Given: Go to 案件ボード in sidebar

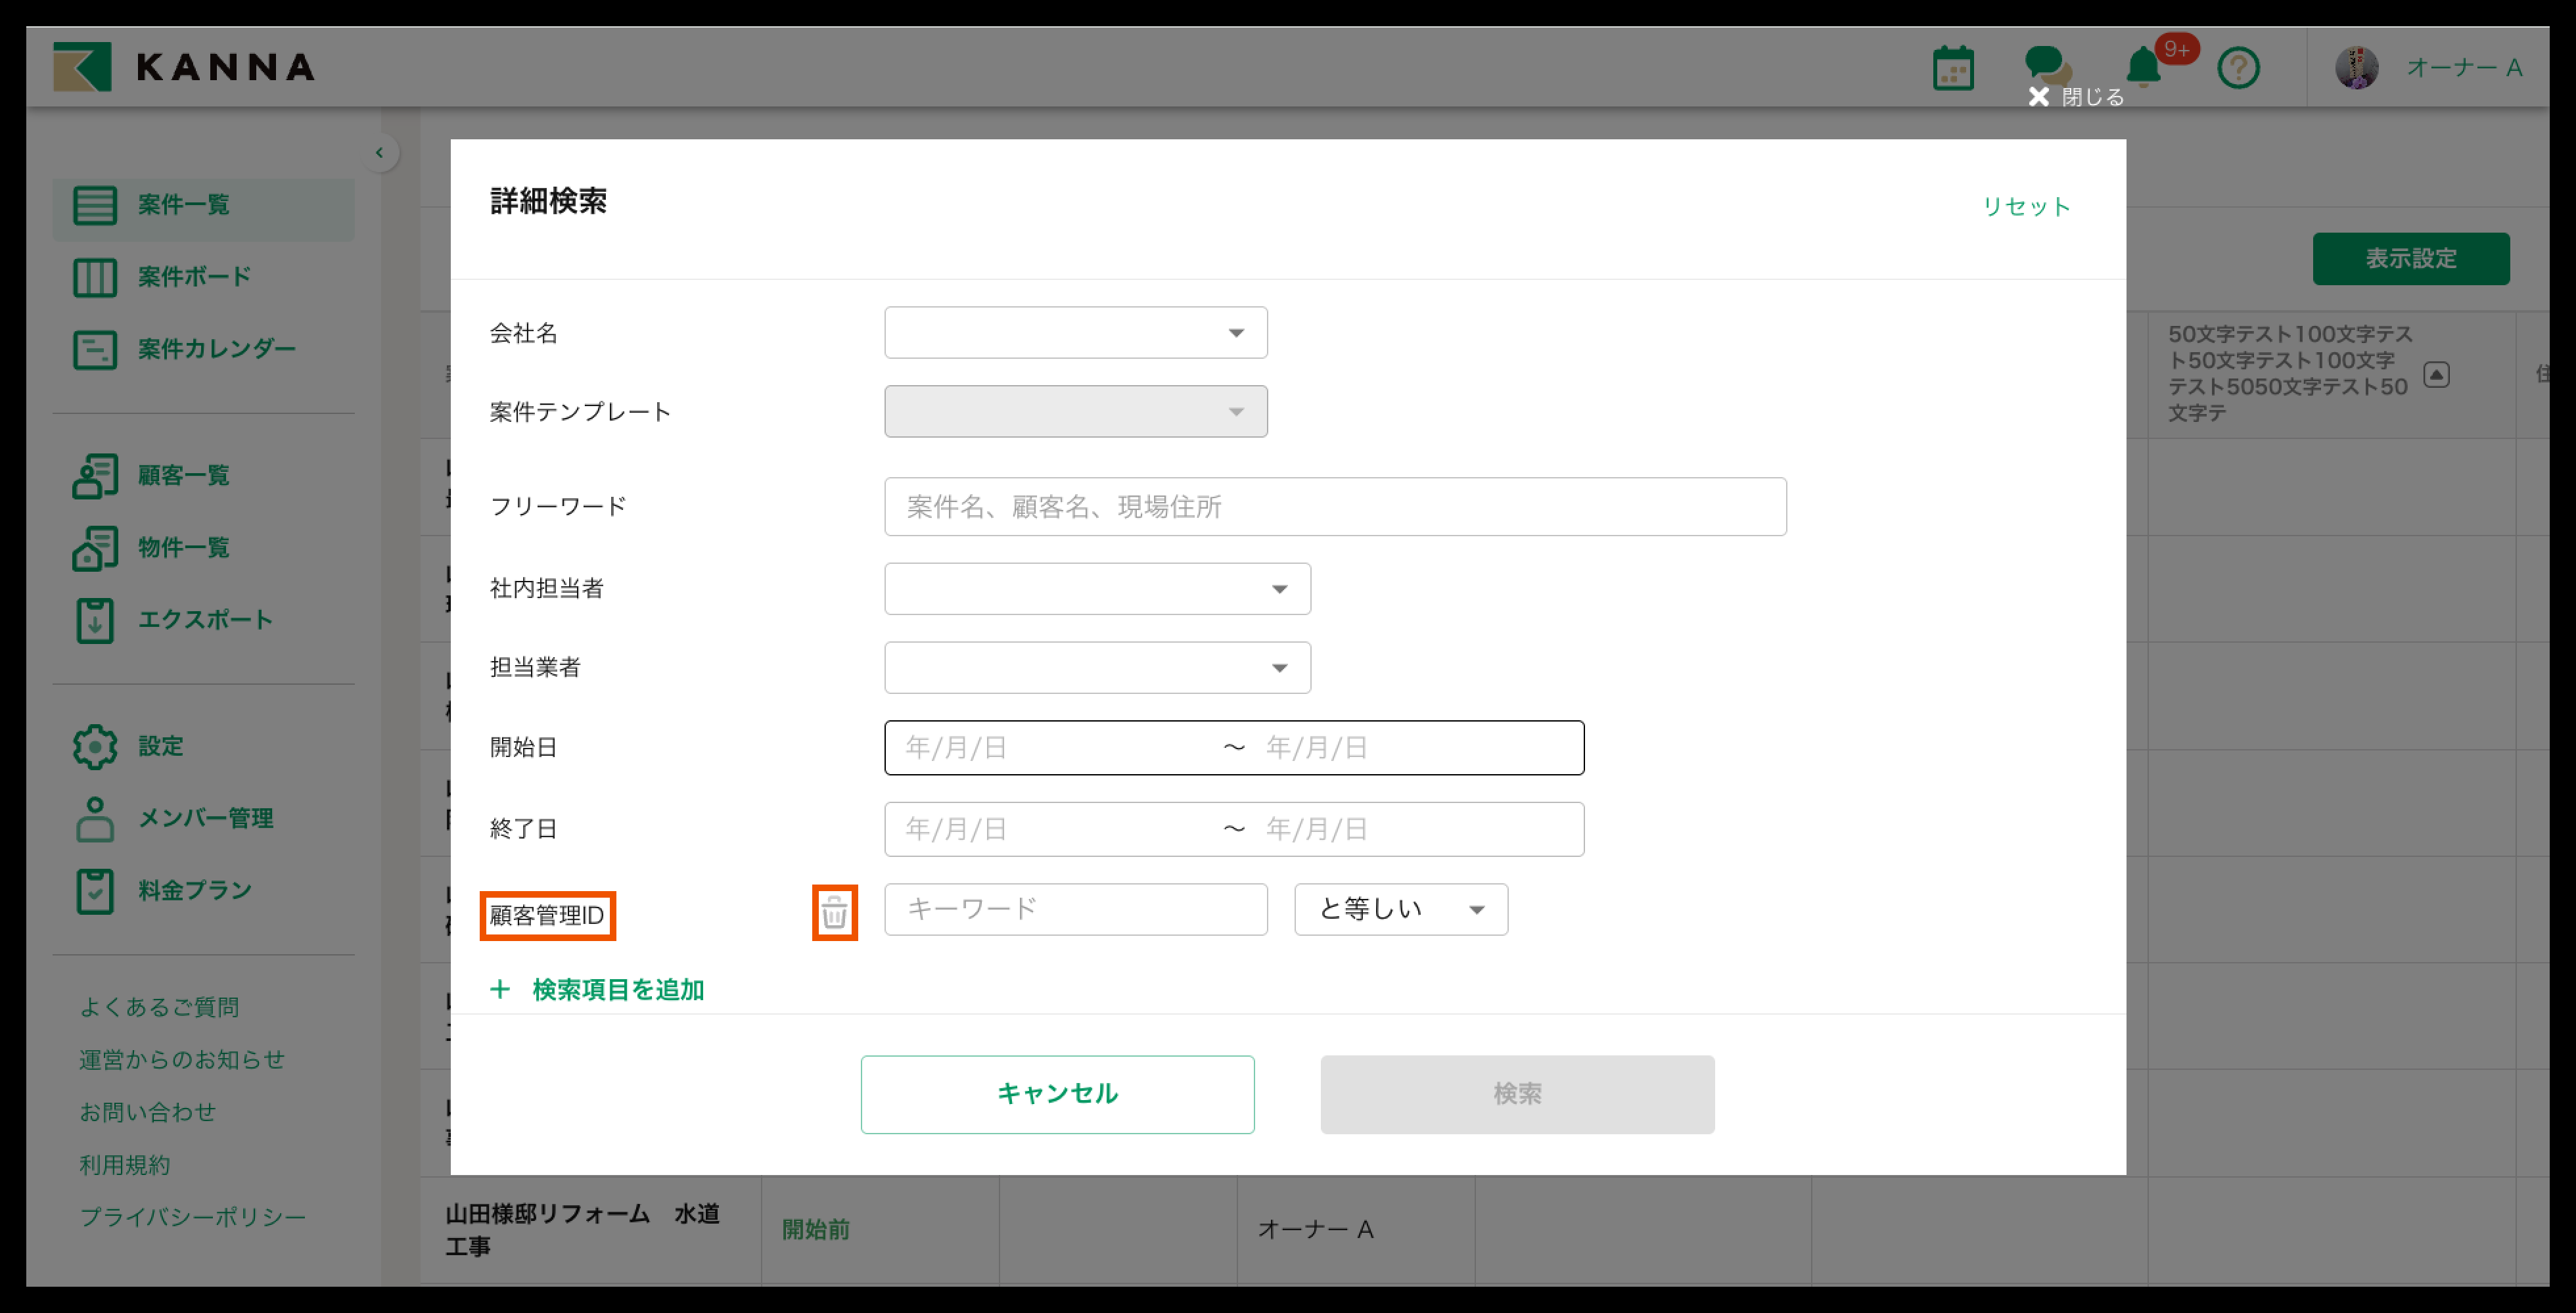Looking at the screenshot, I should 194,277.
